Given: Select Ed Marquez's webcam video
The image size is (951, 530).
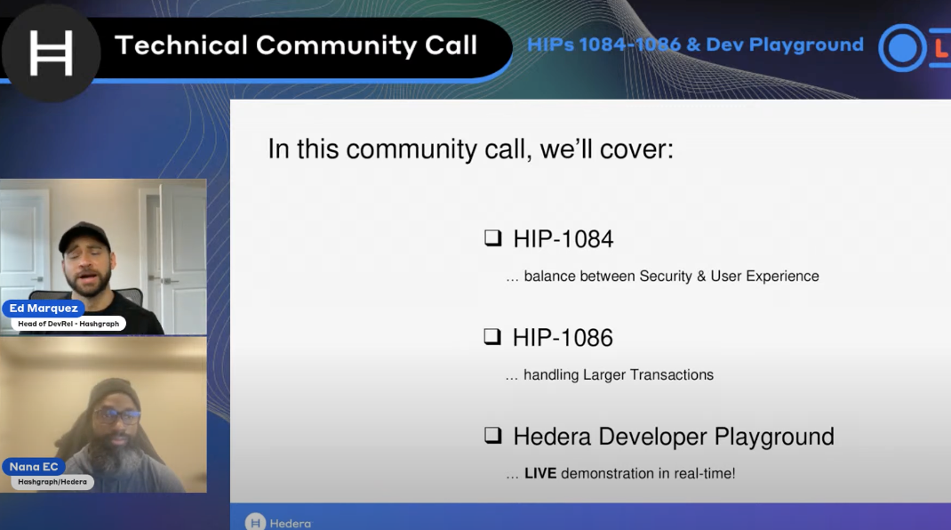Looking at the screenshot, I should [103, 256].
